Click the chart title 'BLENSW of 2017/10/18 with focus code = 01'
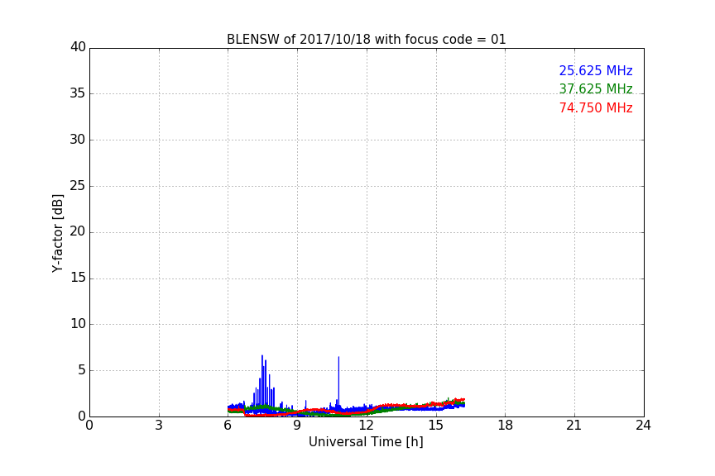Image resolution: width=715 pixels, height=476 pixels. [x=366, y=40]
